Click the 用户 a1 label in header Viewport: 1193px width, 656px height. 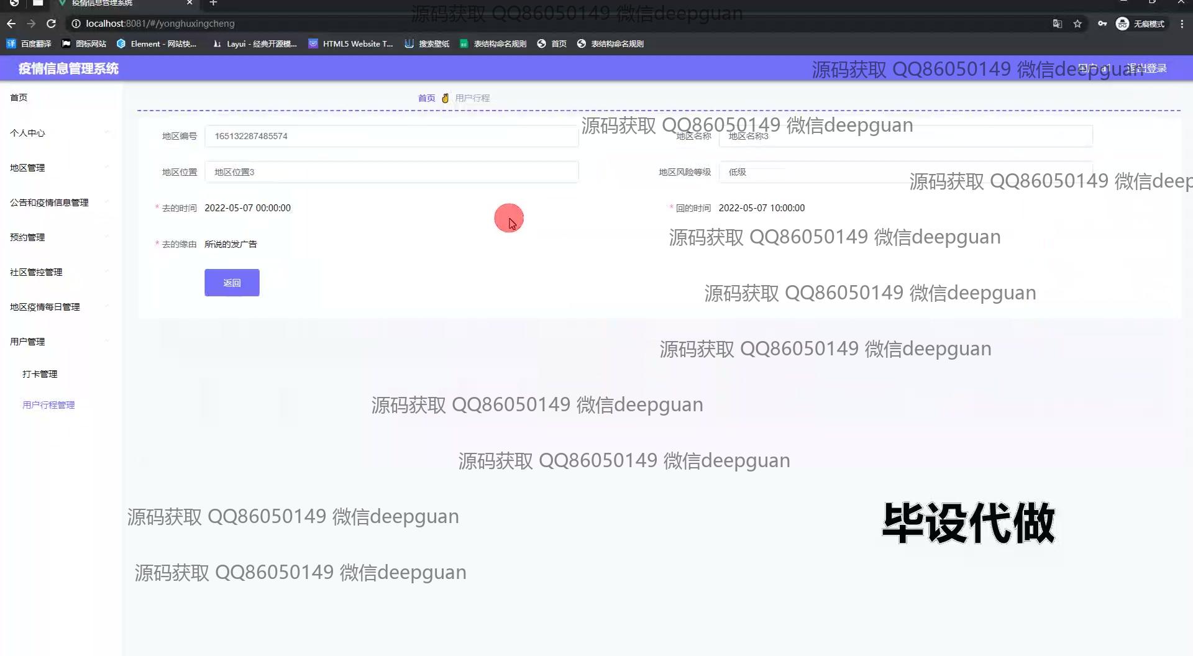coord(1094,68)
